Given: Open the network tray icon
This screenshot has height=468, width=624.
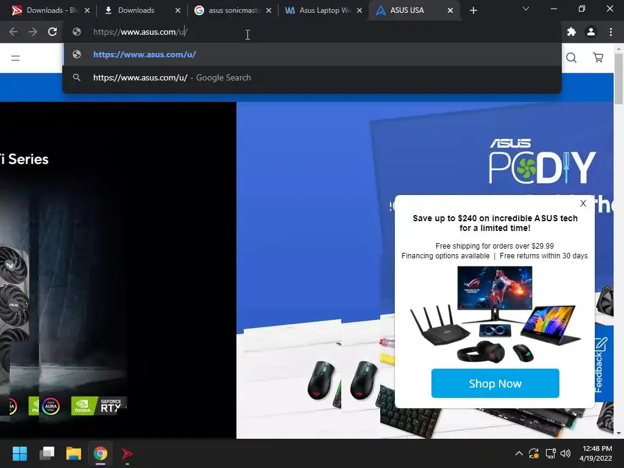Looking at the screenshot, I should pyautogui.click(x=550, y=453).
